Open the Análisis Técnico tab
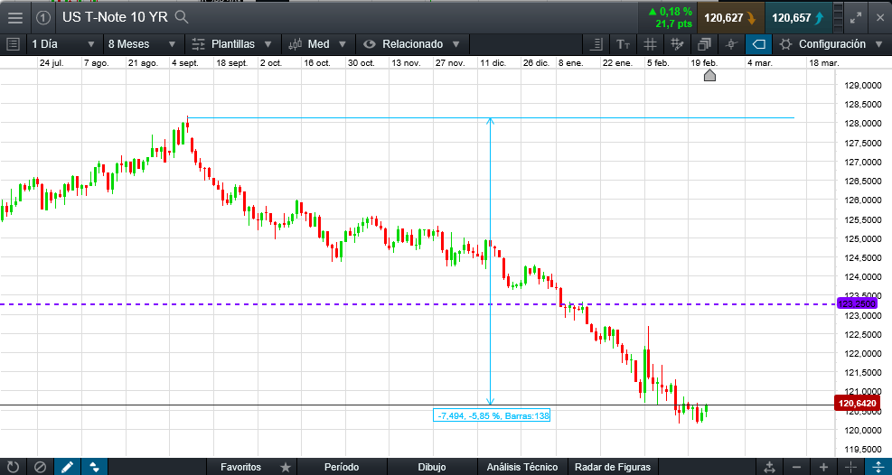 (x=522, y=467)
